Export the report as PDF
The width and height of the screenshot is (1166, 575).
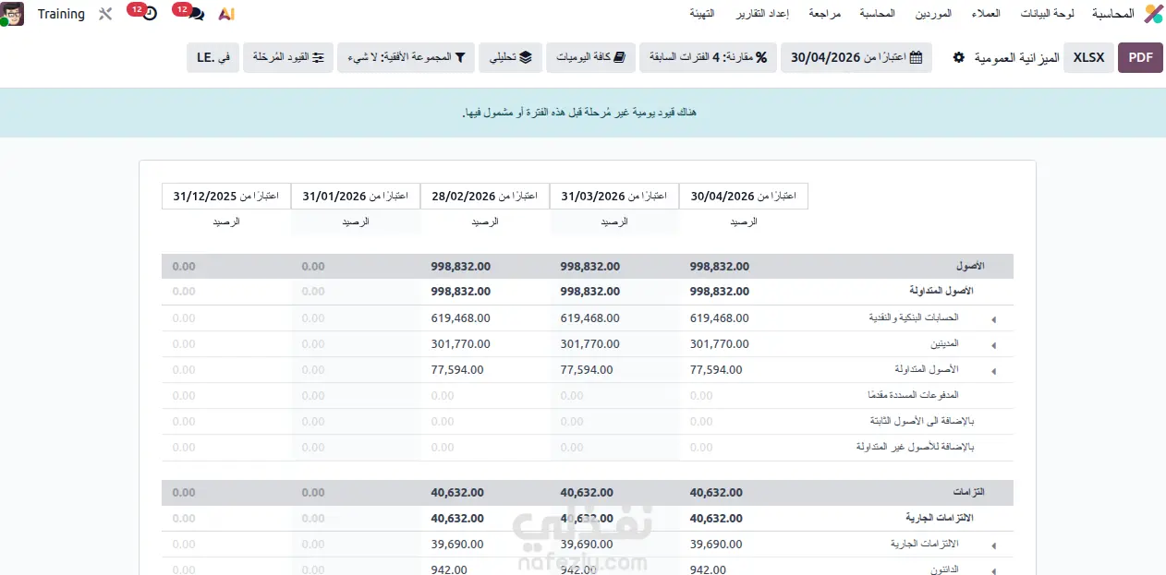pyautogui.click(x=1140, y=57)
